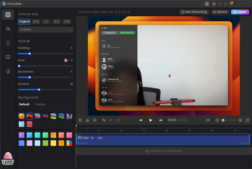Select the 4:3 canvas ratio
Viewport: 252px width, 169px height.
[x=56, y=21]
